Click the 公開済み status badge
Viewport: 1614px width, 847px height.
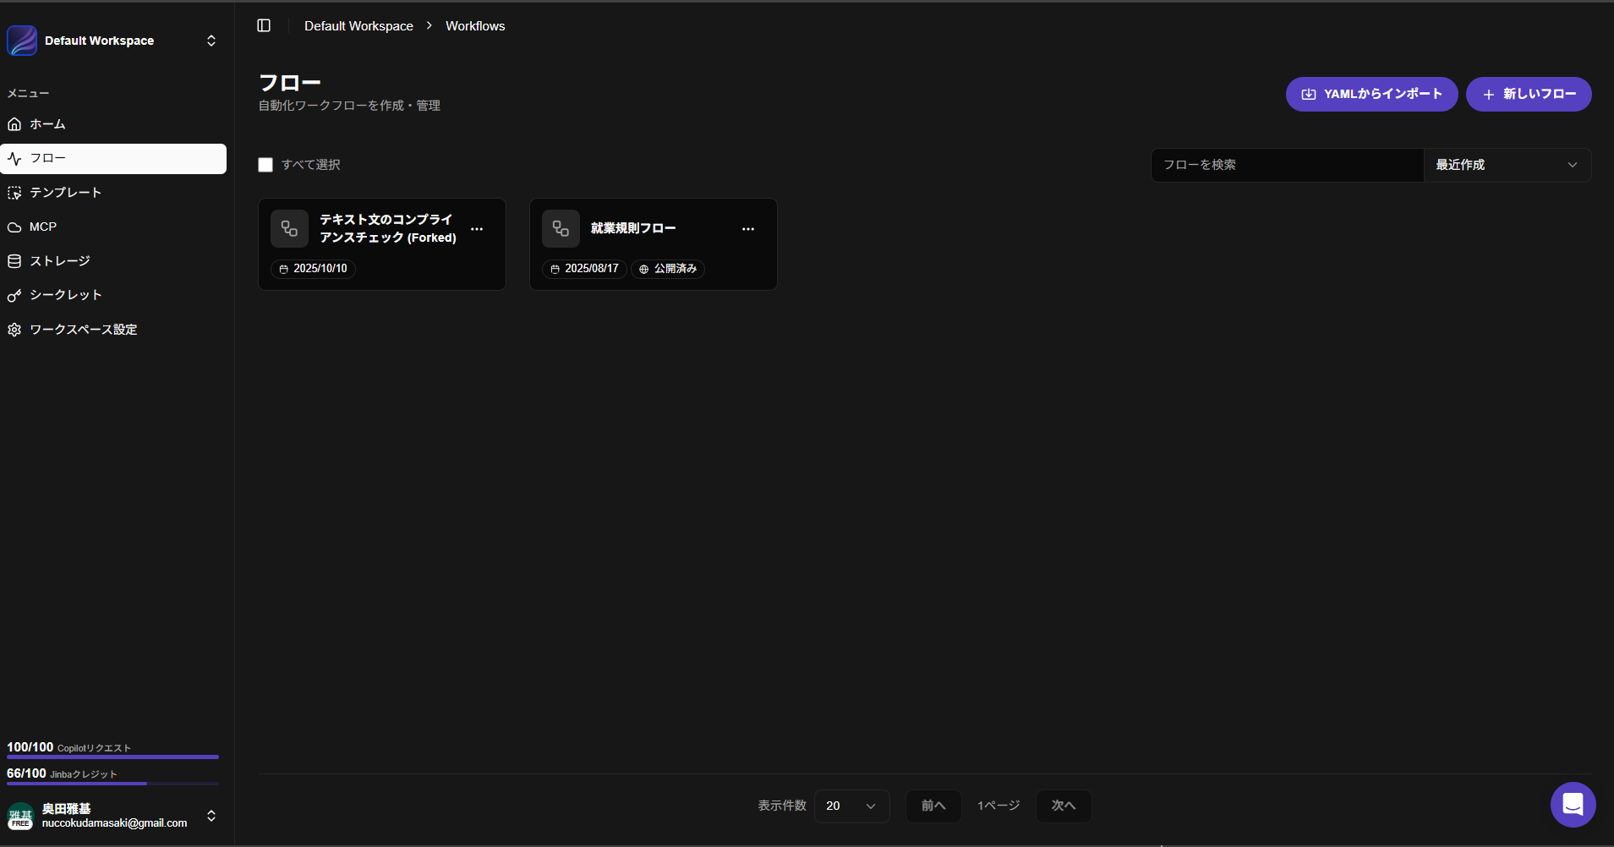668,269
